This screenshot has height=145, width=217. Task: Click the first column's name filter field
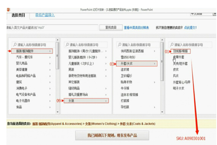click(x=34, y=45)
